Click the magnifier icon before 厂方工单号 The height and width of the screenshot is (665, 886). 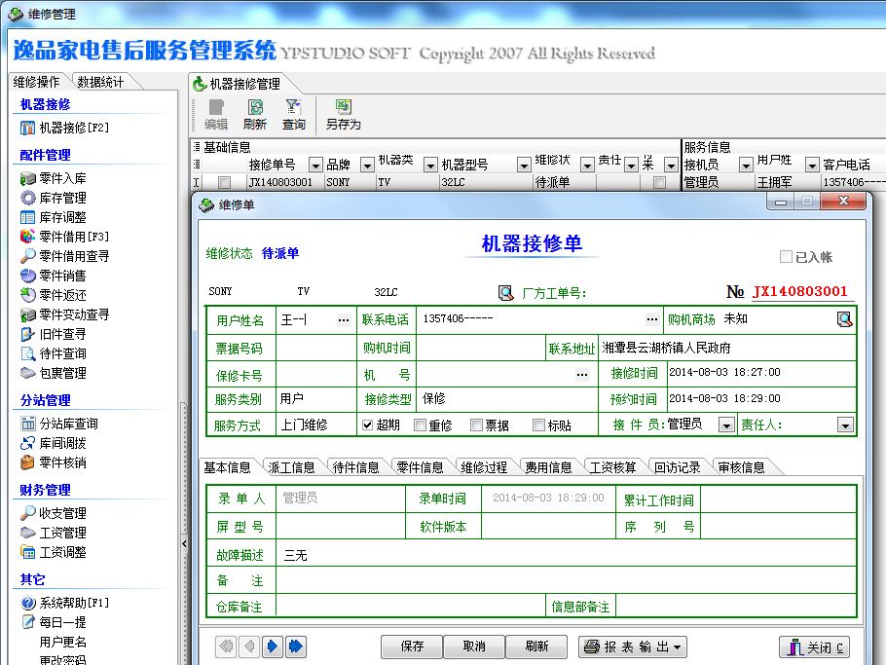[x=505, y=292]
